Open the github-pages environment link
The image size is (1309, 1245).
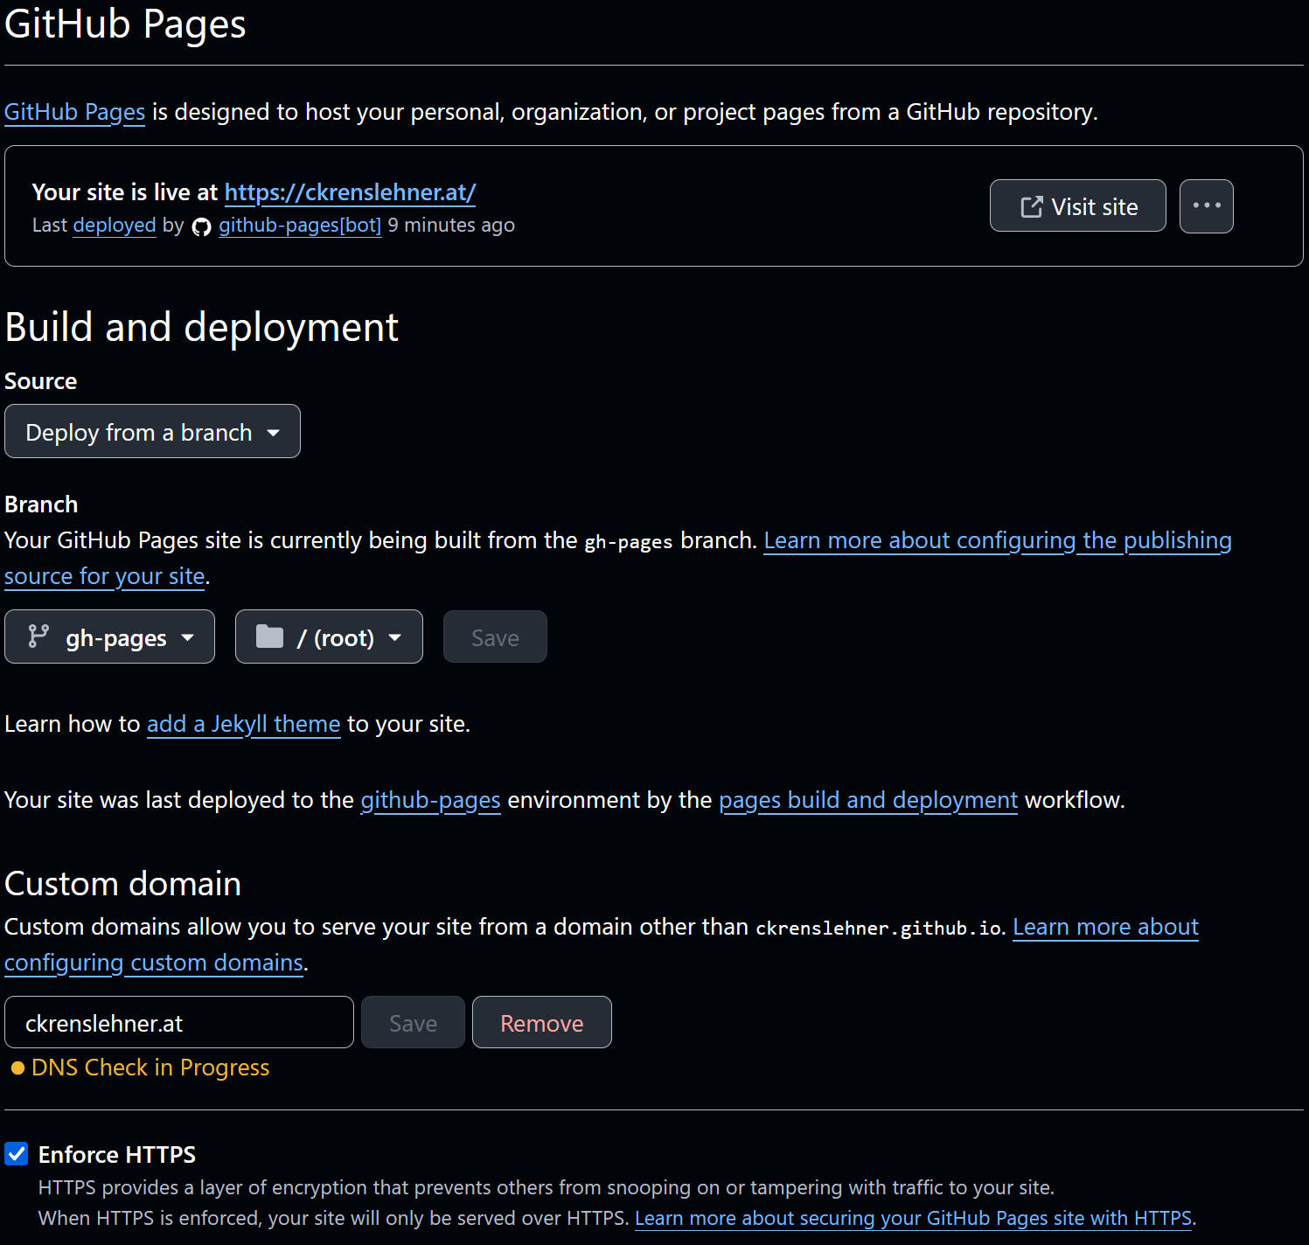429,799
